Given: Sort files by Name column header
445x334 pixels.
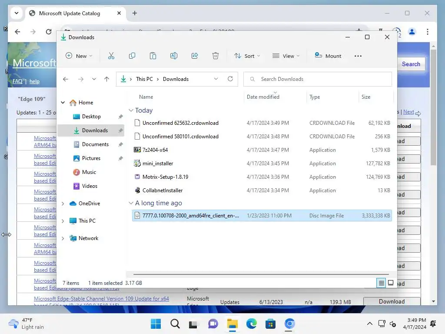Looking at the screenshot, I should pos(146,97).
